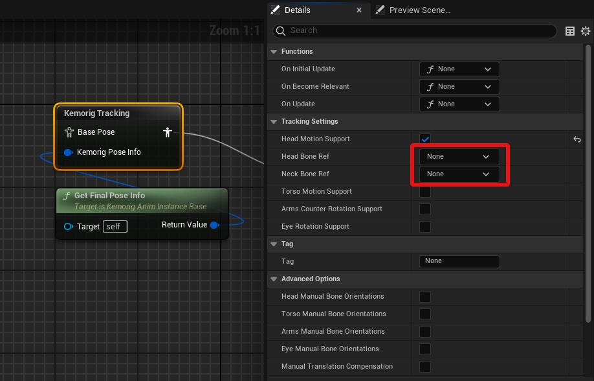The width and height of the screenshot is (594, 381).
Task: Open the Details settings gear menu
Action: (x=586, y=31)
